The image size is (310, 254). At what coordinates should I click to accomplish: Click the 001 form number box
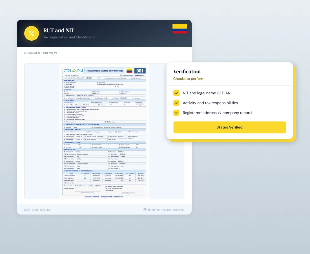[x=140, y=71]
